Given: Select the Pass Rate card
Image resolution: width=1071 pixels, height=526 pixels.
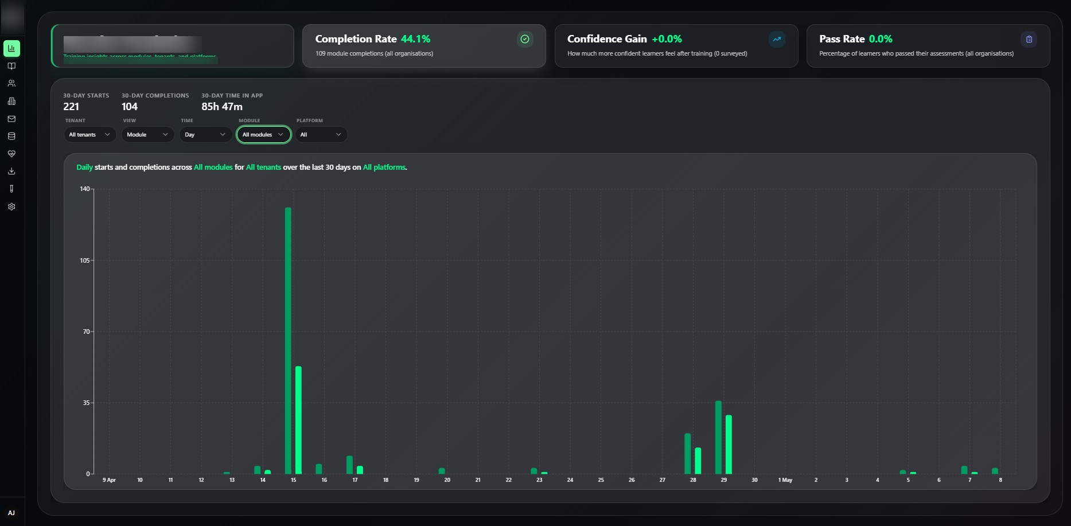Looking at the screenshot, I should pyautogui.click(x=928, y=46).
